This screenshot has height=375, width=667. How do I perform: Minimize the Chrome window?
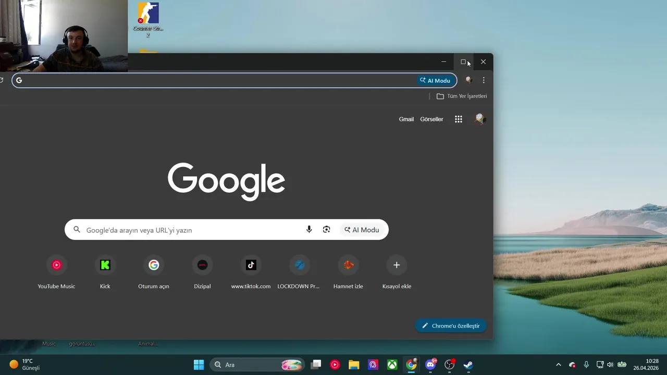click(x=443, y=62)
